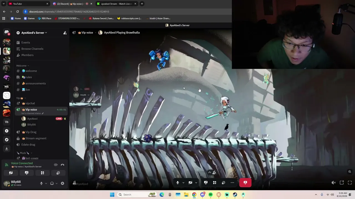Click the zoom magnifier on stream
This screenshot has height=199, width=355.
(350, 172)
